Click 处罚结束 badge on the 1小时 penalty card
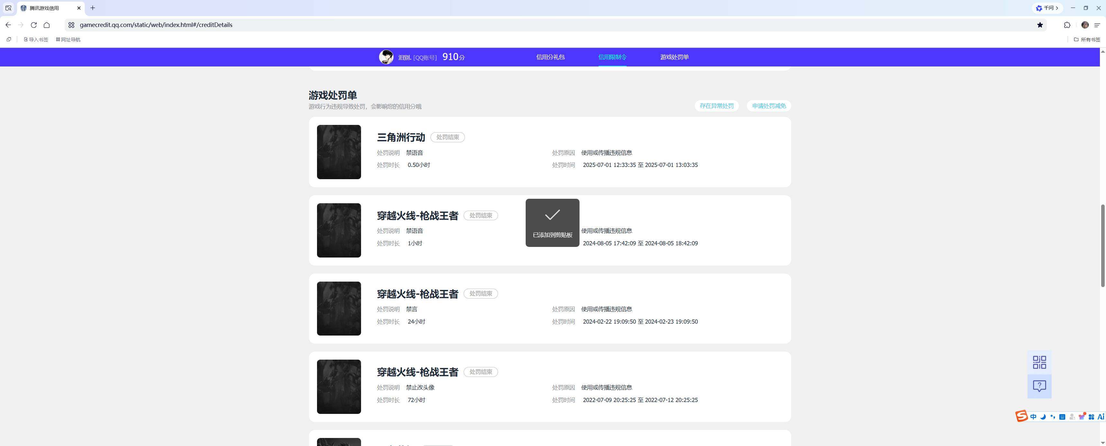Image resolution: width=1106 pixels, height=446 pixels. click(x=480, y=215)
